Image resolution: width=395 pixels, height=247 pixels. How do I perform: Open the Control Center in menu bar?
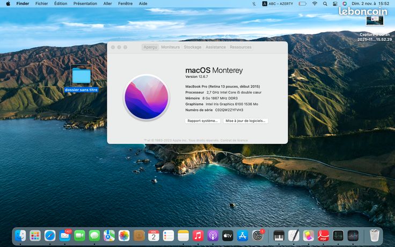coord(335,4)
